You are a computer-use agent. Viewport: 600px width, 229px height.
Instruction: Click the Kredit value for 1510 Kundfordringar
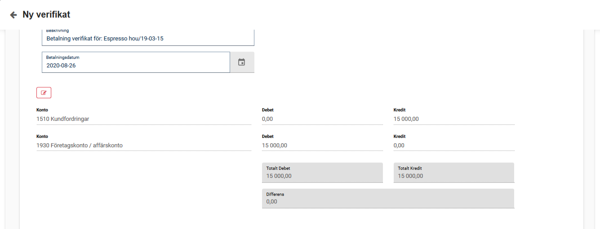[453, 119]
